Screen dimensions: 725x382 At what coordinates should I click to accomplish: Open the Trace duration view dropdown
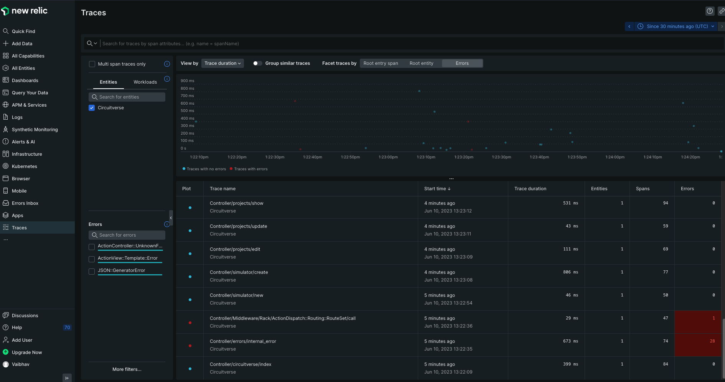pyautogui.click(x=222, y=63)
